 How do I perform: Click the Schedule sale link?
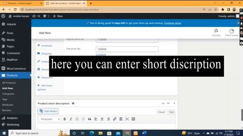101,54
